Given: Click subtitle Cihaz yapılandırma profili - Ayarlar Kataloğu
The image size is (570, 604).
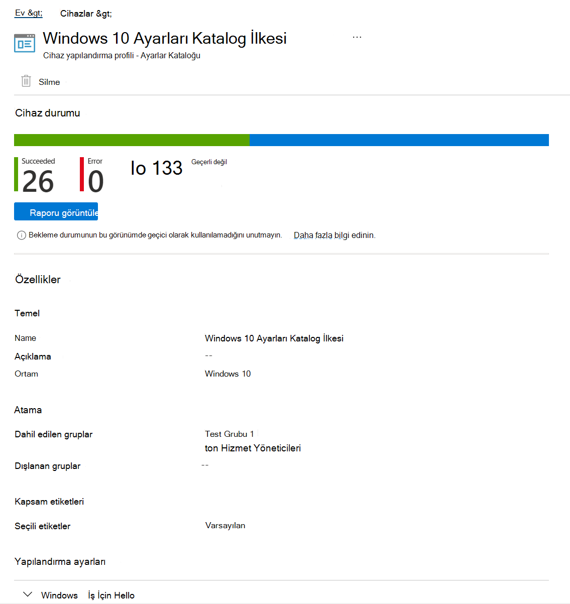Looking at the screenshot, I should click(122, 55).
